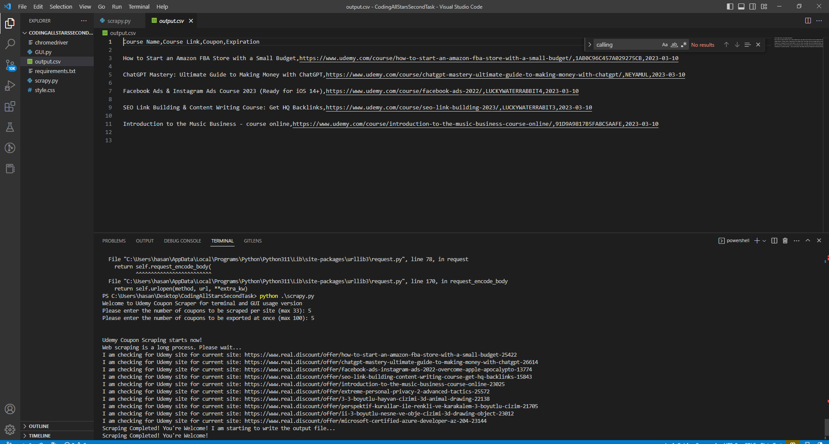Screen dimensions: 829x444
Task: Create a new terminal with the plus icon
Action: [756, 240]
